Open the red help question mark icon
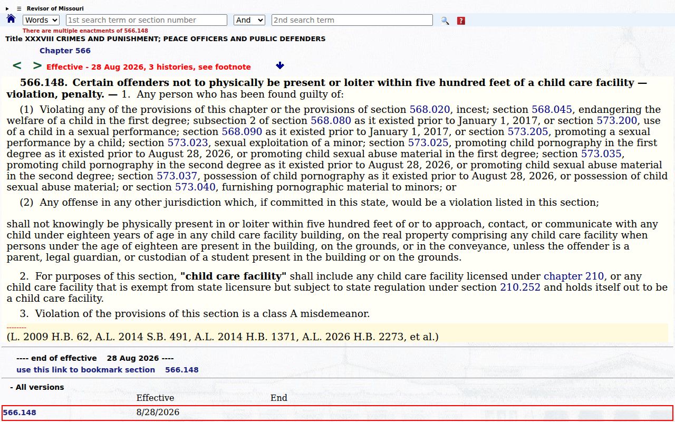 461,21
